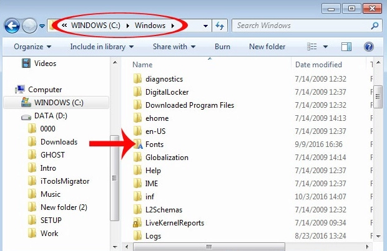
Task: Select Videos library in navigation pane
Action: (39, 64)
